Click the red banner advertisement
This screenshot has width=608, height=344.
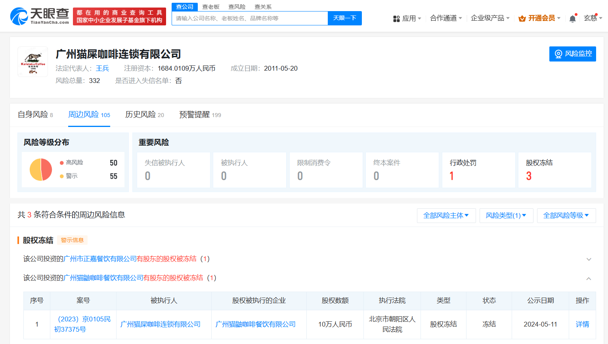[x=119, y=16]
